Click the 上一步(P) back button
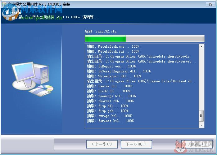Screen dimensions: 217x155 point(102,144)
